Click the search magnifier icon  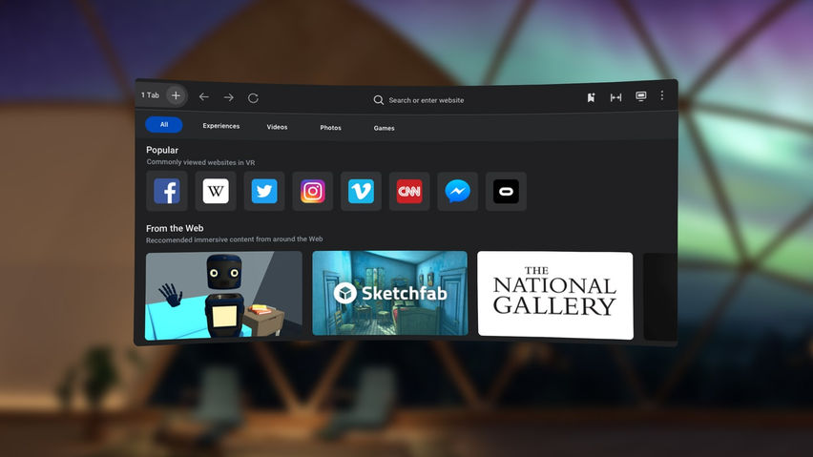[x=379, y=100]
